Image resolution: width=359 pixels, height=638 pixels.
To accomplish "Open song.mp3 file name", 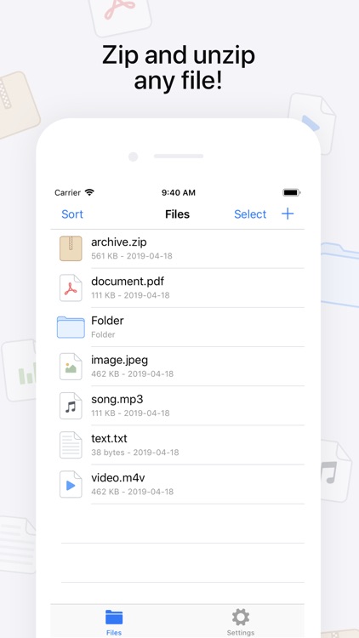I will click(x=117, y=400).
